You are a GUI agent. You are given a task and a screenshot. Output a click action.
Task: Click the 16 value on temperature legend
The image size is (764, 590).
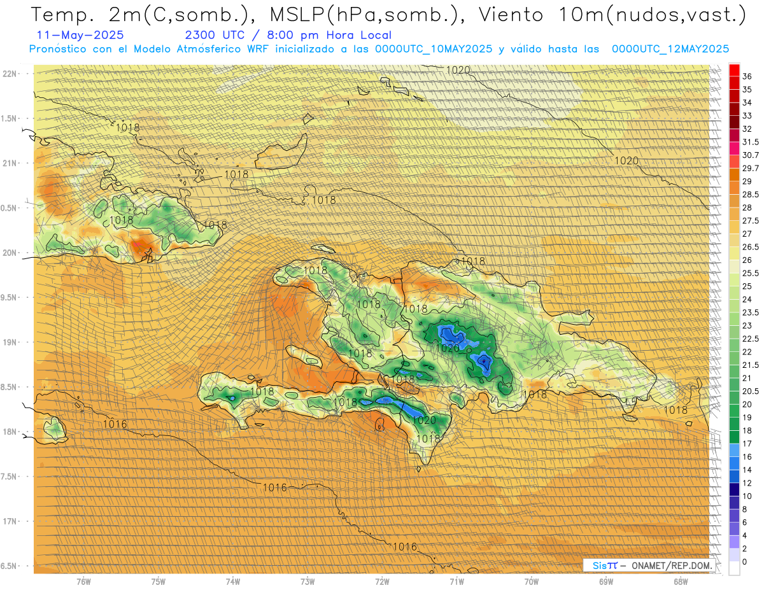pyautogui.click(x=747, y=456)
